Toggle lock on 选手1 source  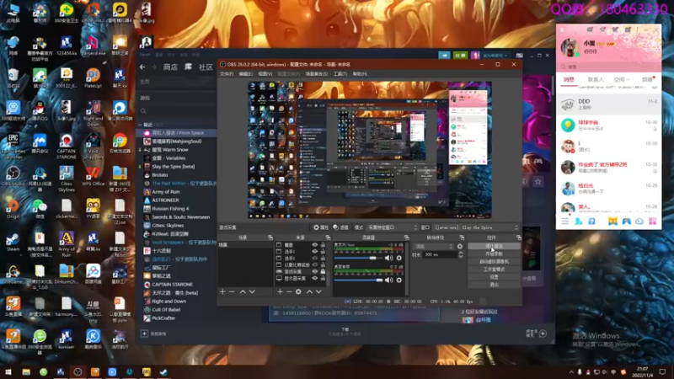pos(323,251)
